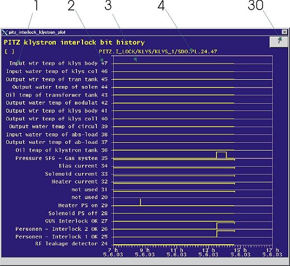Image resolution: width=290 pixels, height=266 pixels.
Task: Click the '15 h' time axis label
Action: tap(240, 250)
